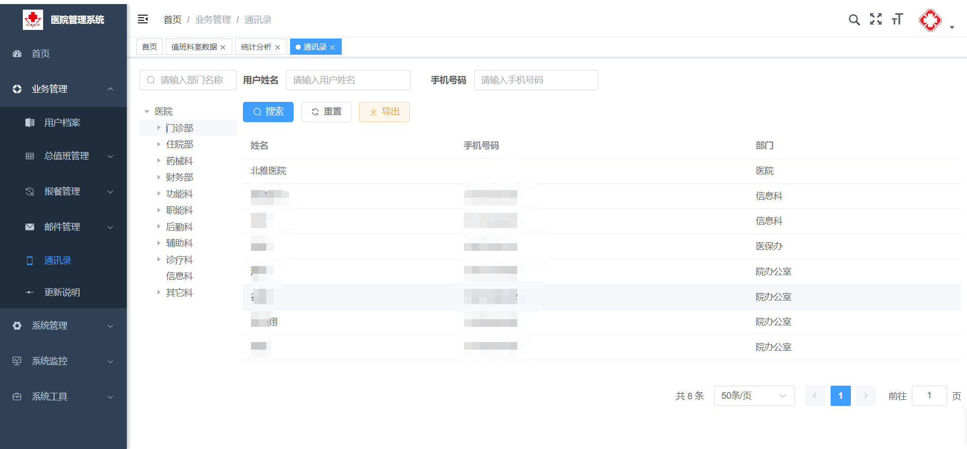Screen dimensions: 967x449
Task: Open the 50条/页 page size dropdown
Action: pyautogui.click(x=754, y=396)
